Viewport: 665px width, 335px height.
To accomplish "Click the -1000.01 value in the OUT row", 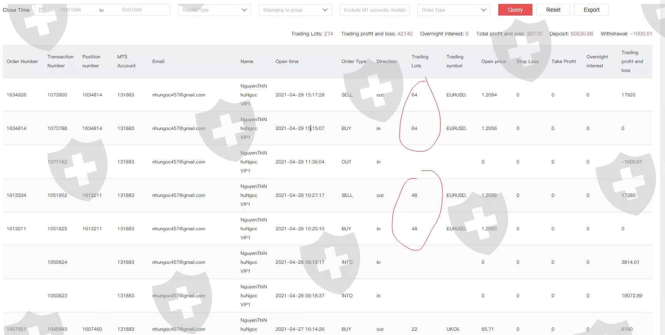I will 632,162.
